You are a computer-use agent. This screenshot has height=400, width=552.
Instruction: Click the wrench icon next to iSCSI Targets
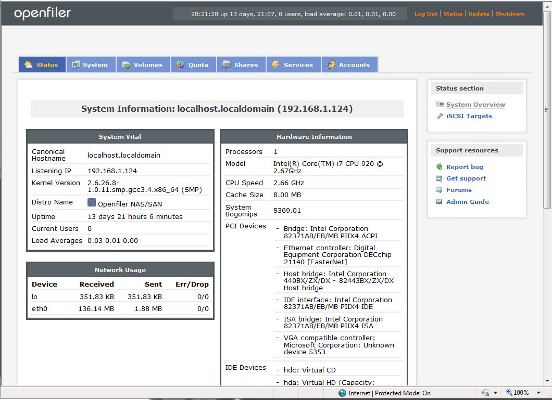[440, 116]
